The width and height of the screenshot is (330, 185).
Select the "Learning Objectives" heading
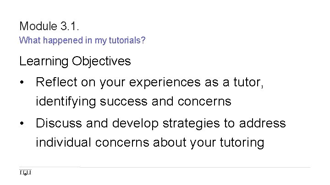75,61
